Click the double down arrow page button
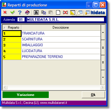 click(x=103, y=63)
